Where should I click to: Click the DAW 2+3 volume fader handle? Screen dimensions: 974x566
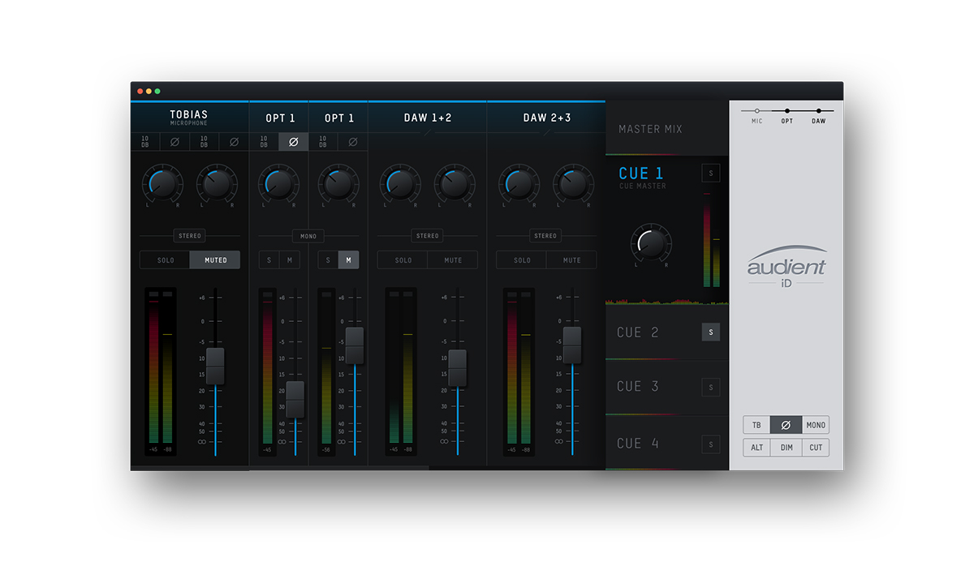(572, 345)
